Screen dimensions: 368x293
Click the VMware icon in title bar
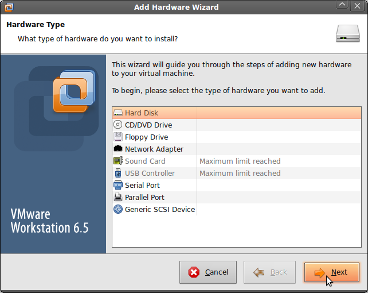[x=9, y=7]
